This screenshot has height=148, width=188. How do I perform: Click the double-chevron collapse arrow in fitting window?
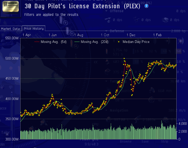tap(96, 62)
